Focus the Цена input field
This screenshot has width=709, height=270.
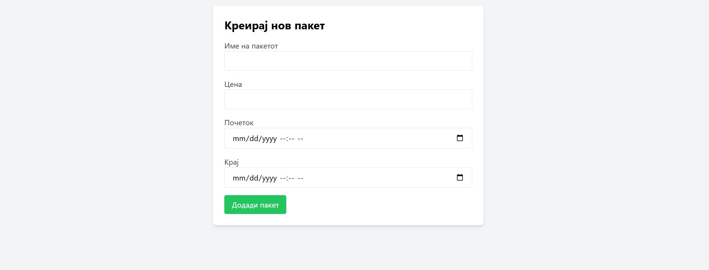tap(348, 99)
